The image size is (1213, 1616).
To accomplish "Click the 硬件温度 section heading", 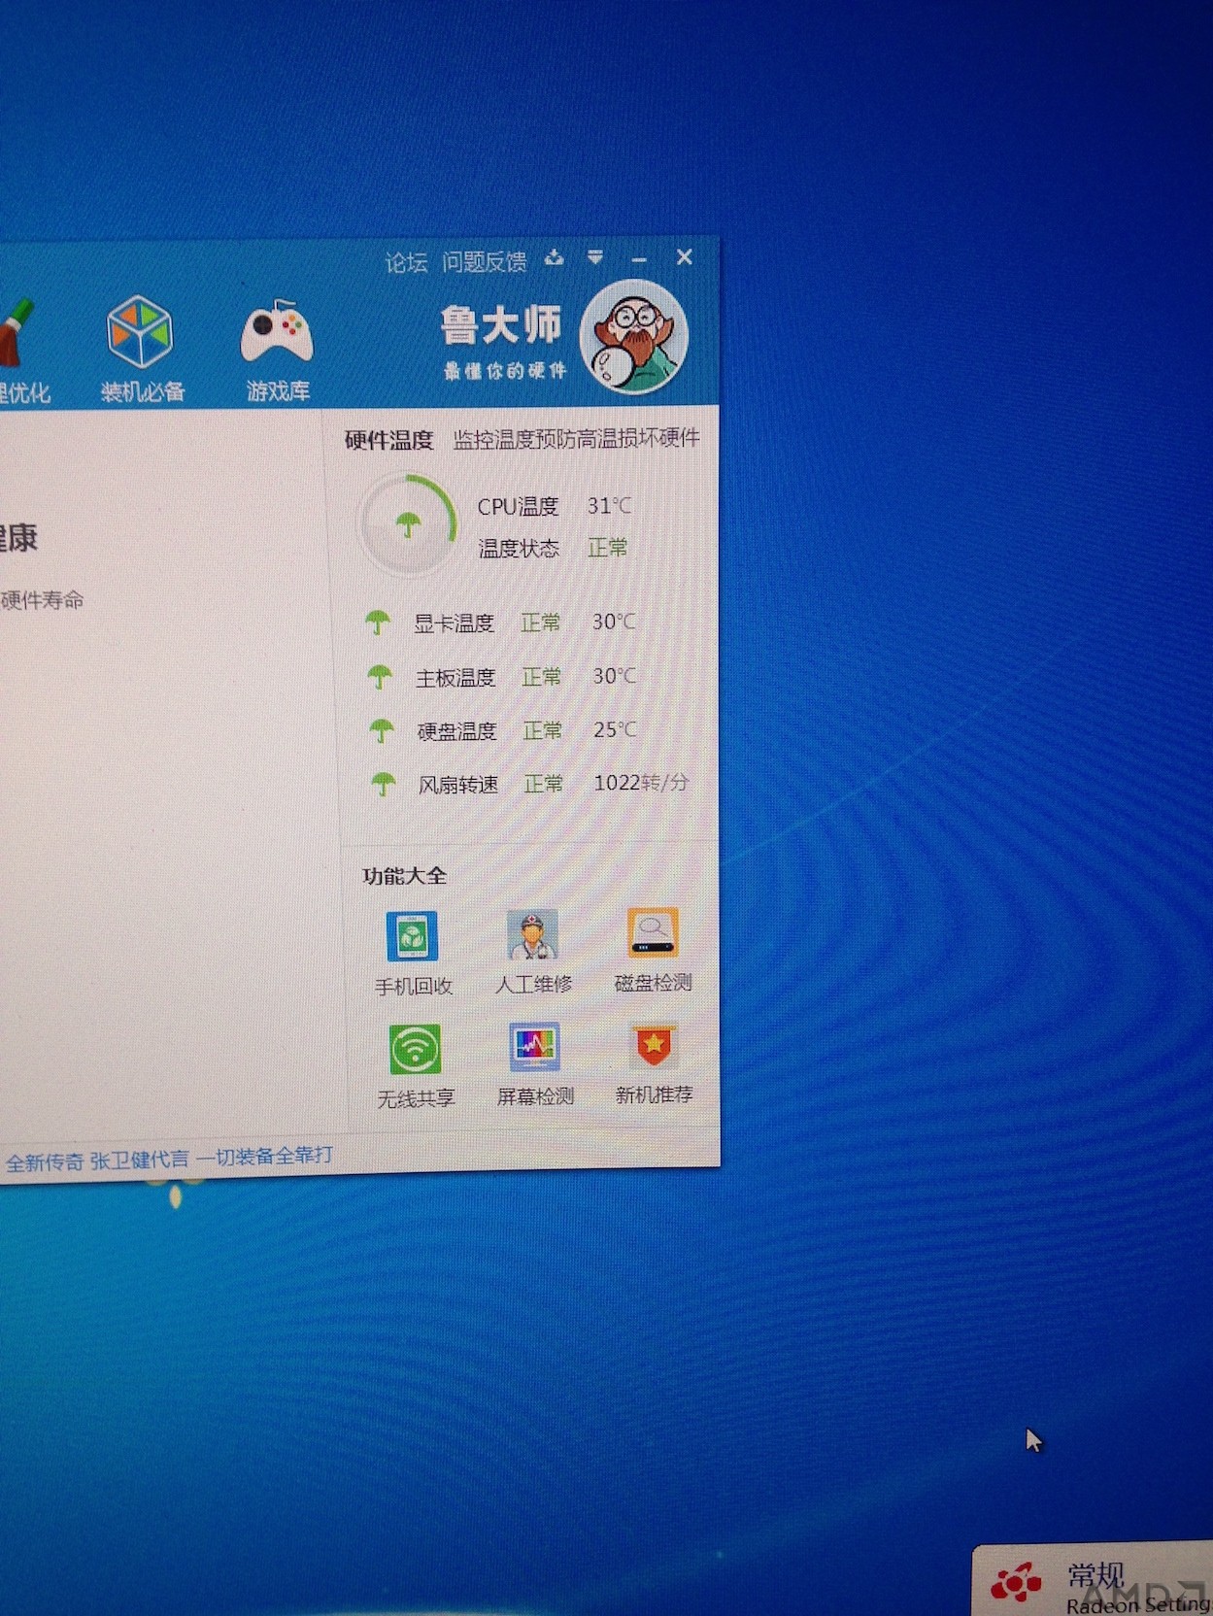I will coord(388,441).
